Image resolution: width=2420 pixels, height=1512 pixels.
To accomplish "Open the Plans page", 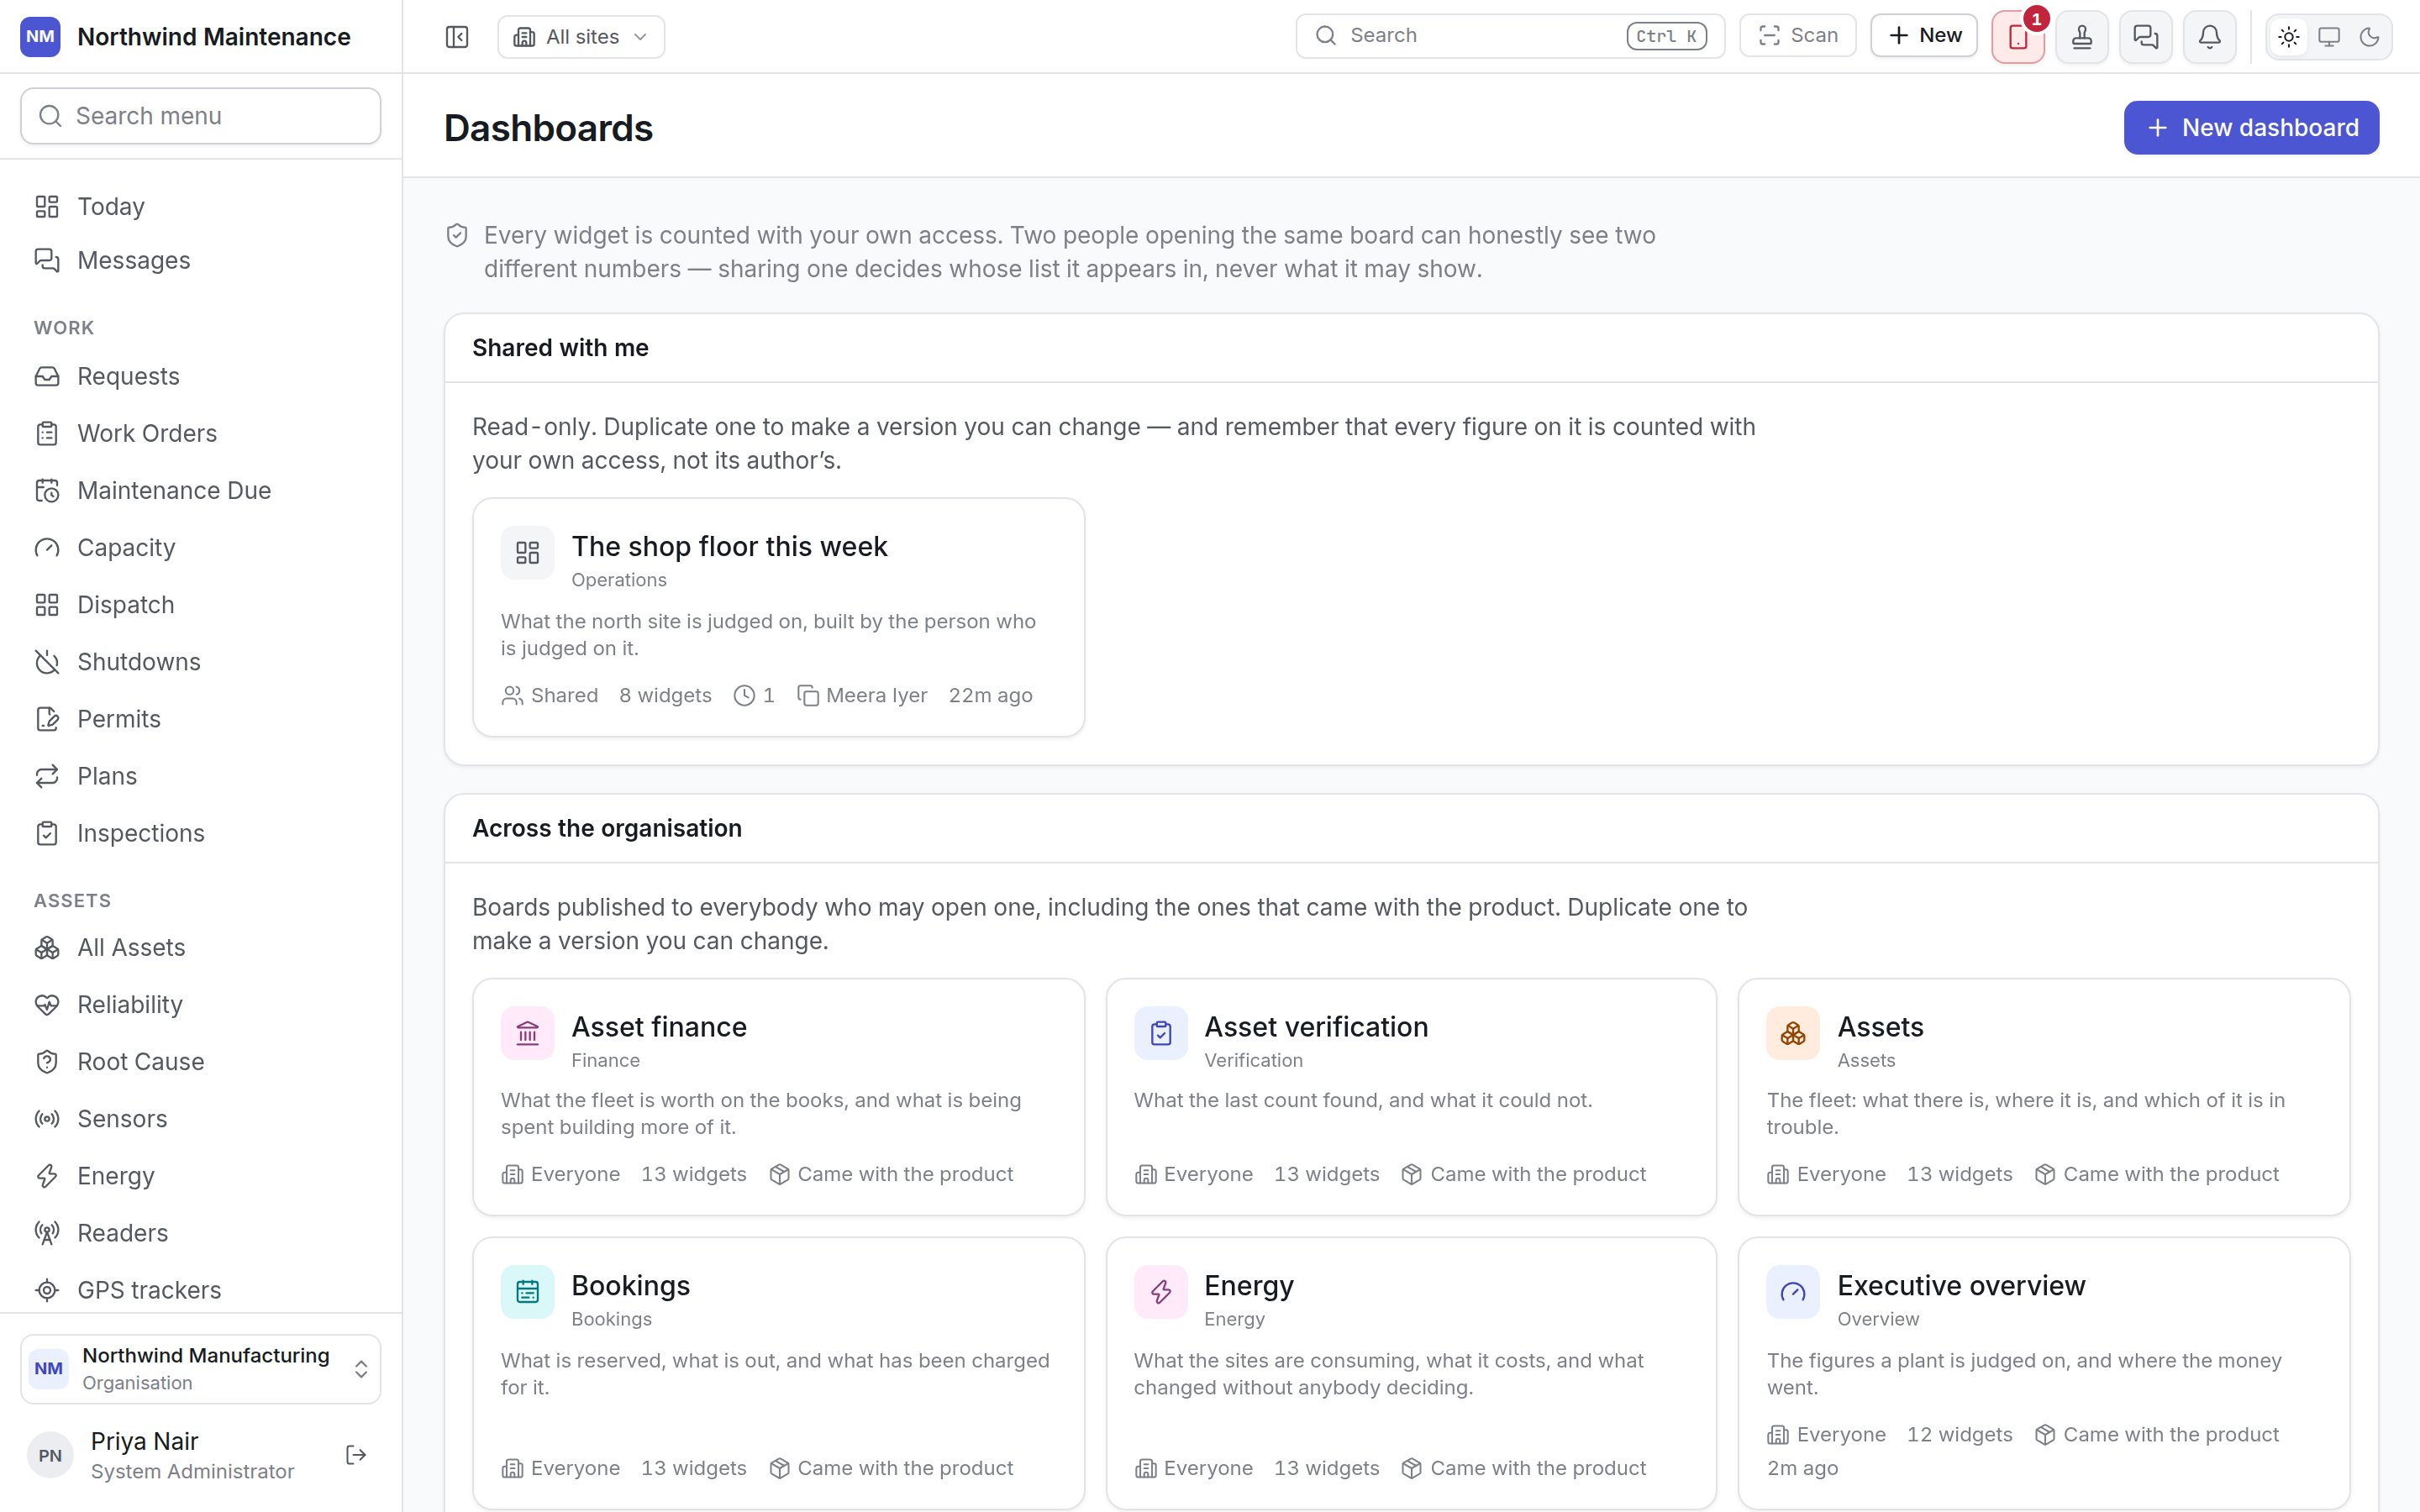I will (x=201, y=776).
